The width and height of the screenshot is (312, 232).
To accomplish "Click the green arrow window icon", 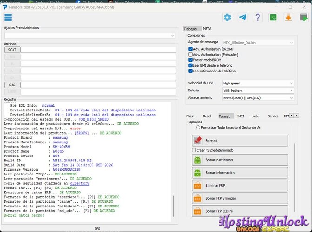I will click(x=304, y=18).
